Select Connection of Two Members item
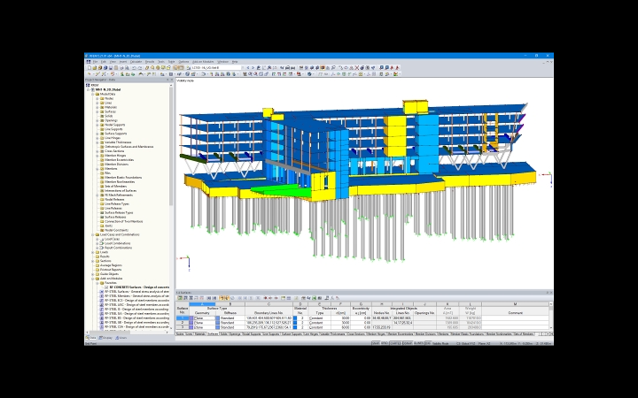This screenshot has width=638, height=398. tap(124, 222)
